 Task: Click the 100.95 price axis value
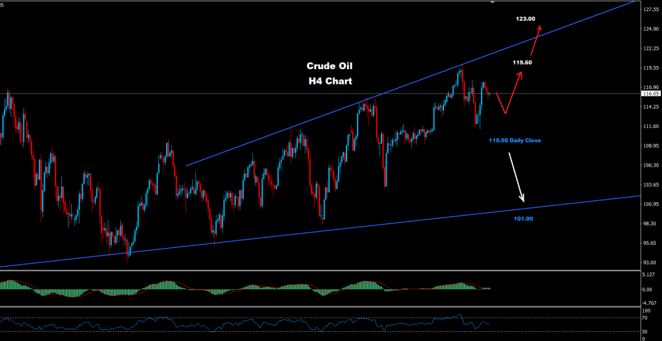(x=650, y=204)
